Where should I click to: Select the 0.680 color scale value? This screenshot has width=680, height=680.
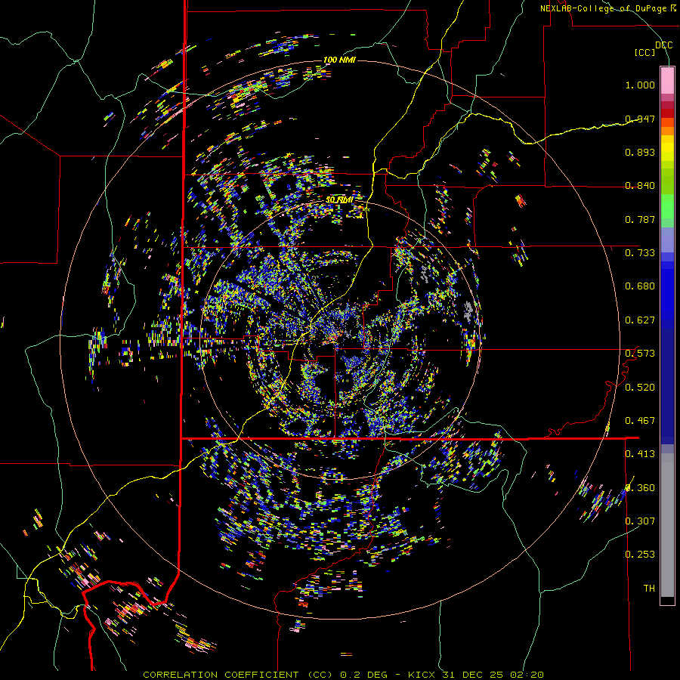(x=640, y=286)
